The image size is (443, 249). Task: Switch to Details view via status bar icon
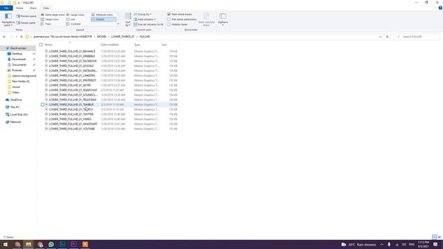point(434,237)
